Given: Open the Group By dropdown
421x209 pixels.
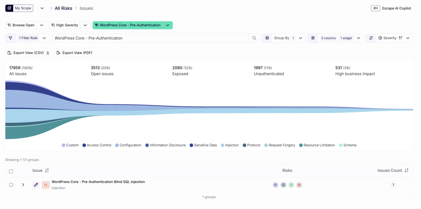Looking at the screenshot, I should coord(288,38).
